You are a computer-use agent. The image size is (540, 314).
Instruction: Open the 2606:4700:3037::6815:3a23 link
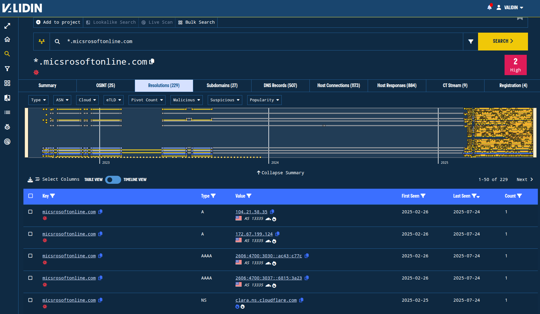point(269,278)
